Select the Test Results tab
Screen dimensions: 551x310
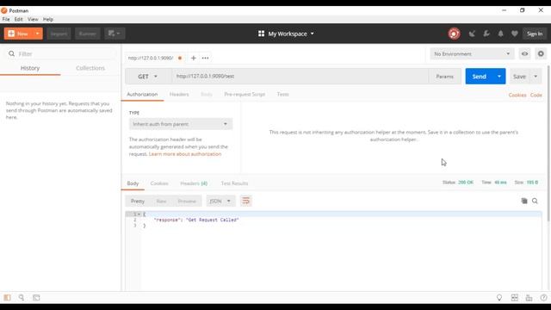(x=234, y=183)
